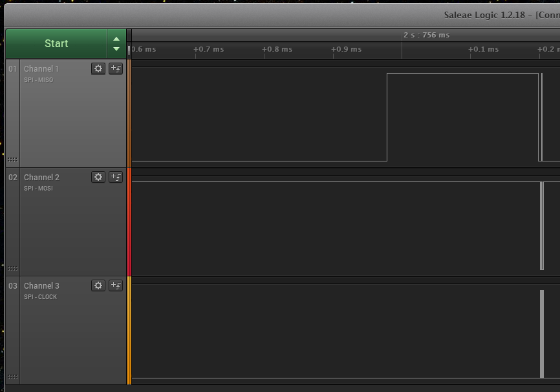
Task: Set trigger on Channel 3 edge icon
Action: [116, 285]
